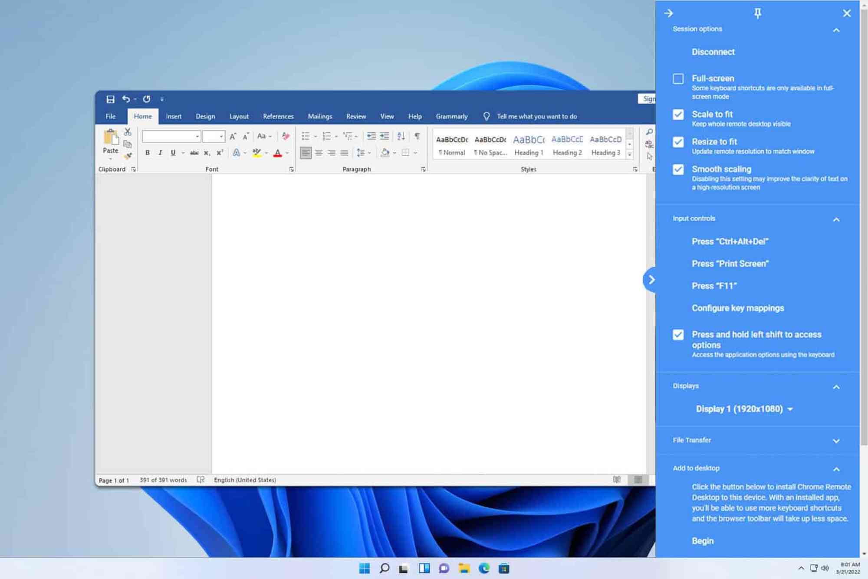Image resolution: width=868 pixels, height=579 pixels.
Task: Collapse the Add to desktop section
Action: click(x=836, y=469)
